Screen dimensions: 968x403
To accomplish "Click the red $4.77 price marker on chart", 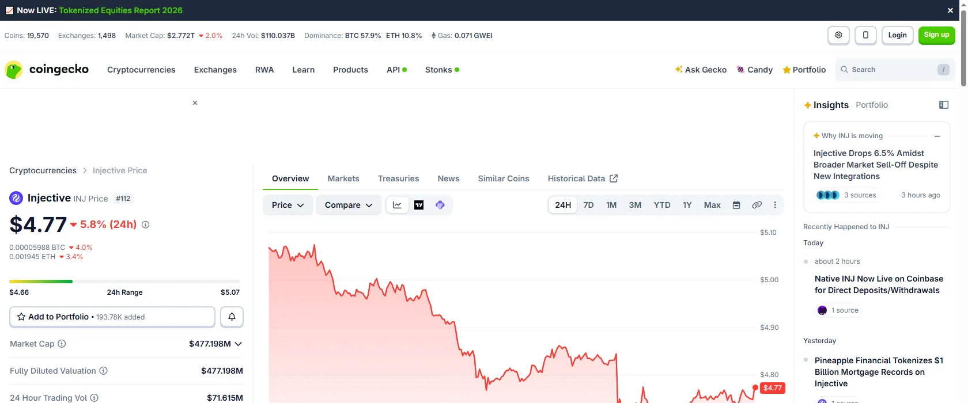I will tap(773, 388).
